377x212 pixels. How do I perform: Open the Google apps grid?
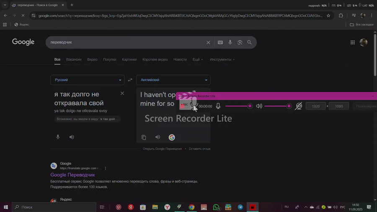pos(352,43)
